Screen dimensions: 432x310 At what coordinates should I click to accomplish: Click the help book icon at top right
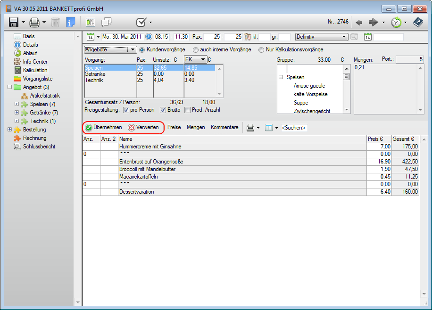(x=418, y=22)
